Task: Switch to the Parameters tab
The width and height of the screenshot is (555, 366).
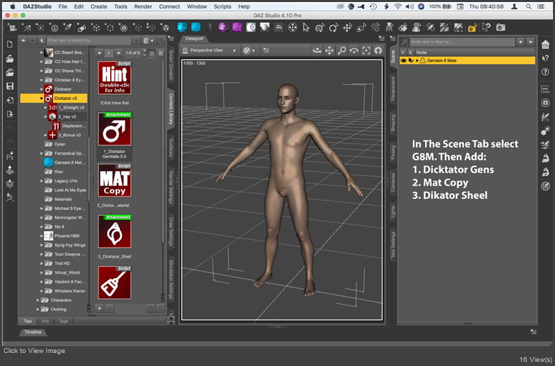Action: (x=393, y=89)
